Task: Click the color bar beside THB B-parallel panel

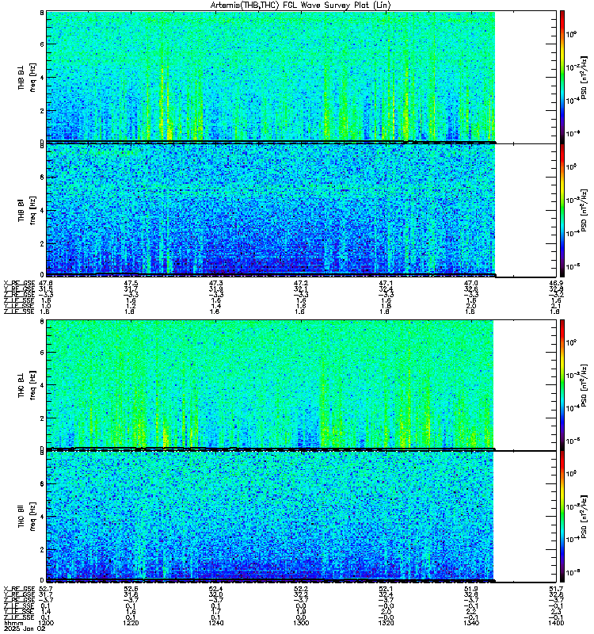Action: [x=562, y=210]
